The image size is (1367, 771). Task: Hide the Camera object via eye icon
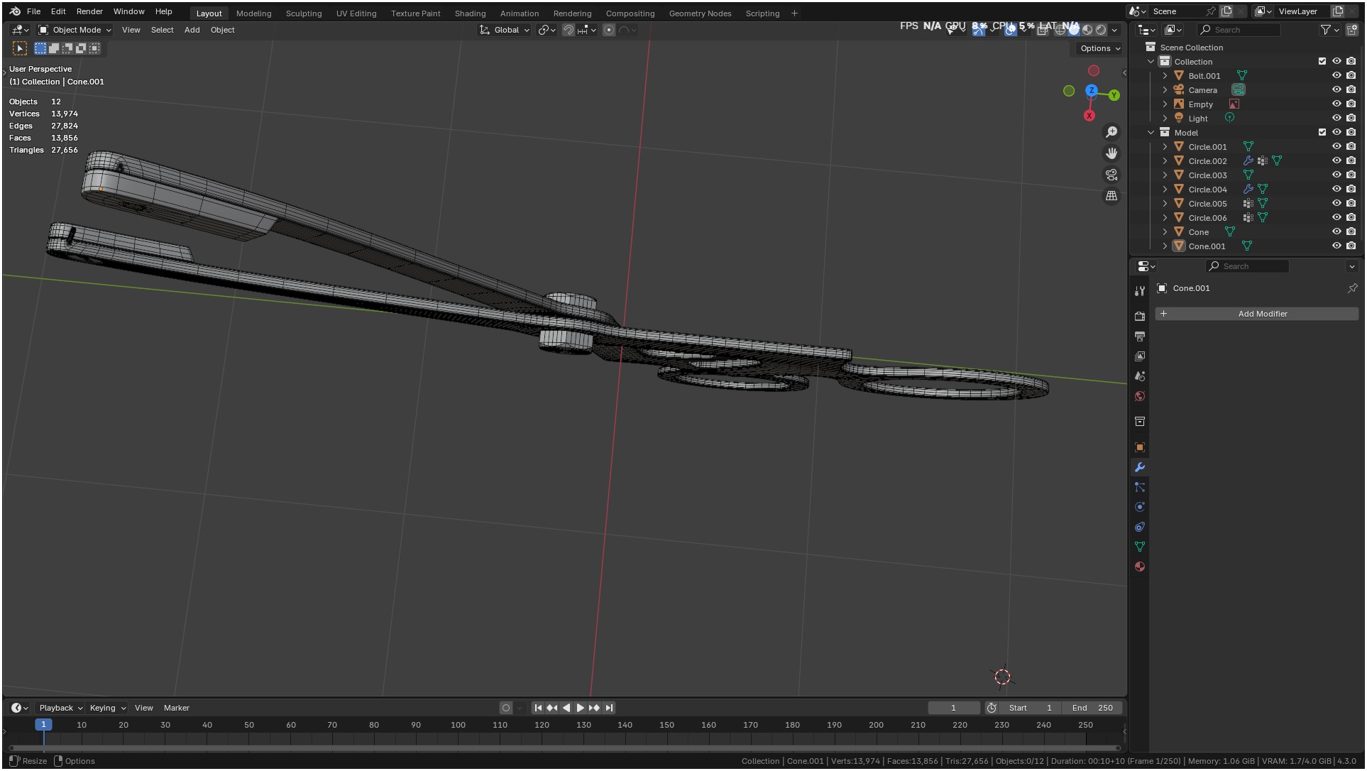pos(1336,90)
